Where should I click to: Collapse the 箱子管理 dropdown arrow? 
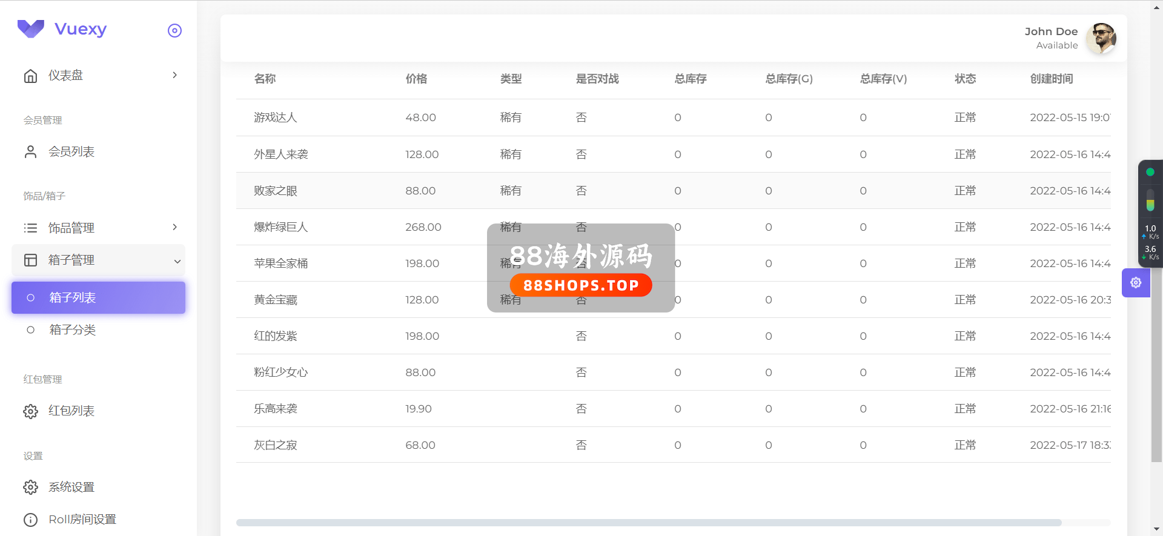coord(177,261)
